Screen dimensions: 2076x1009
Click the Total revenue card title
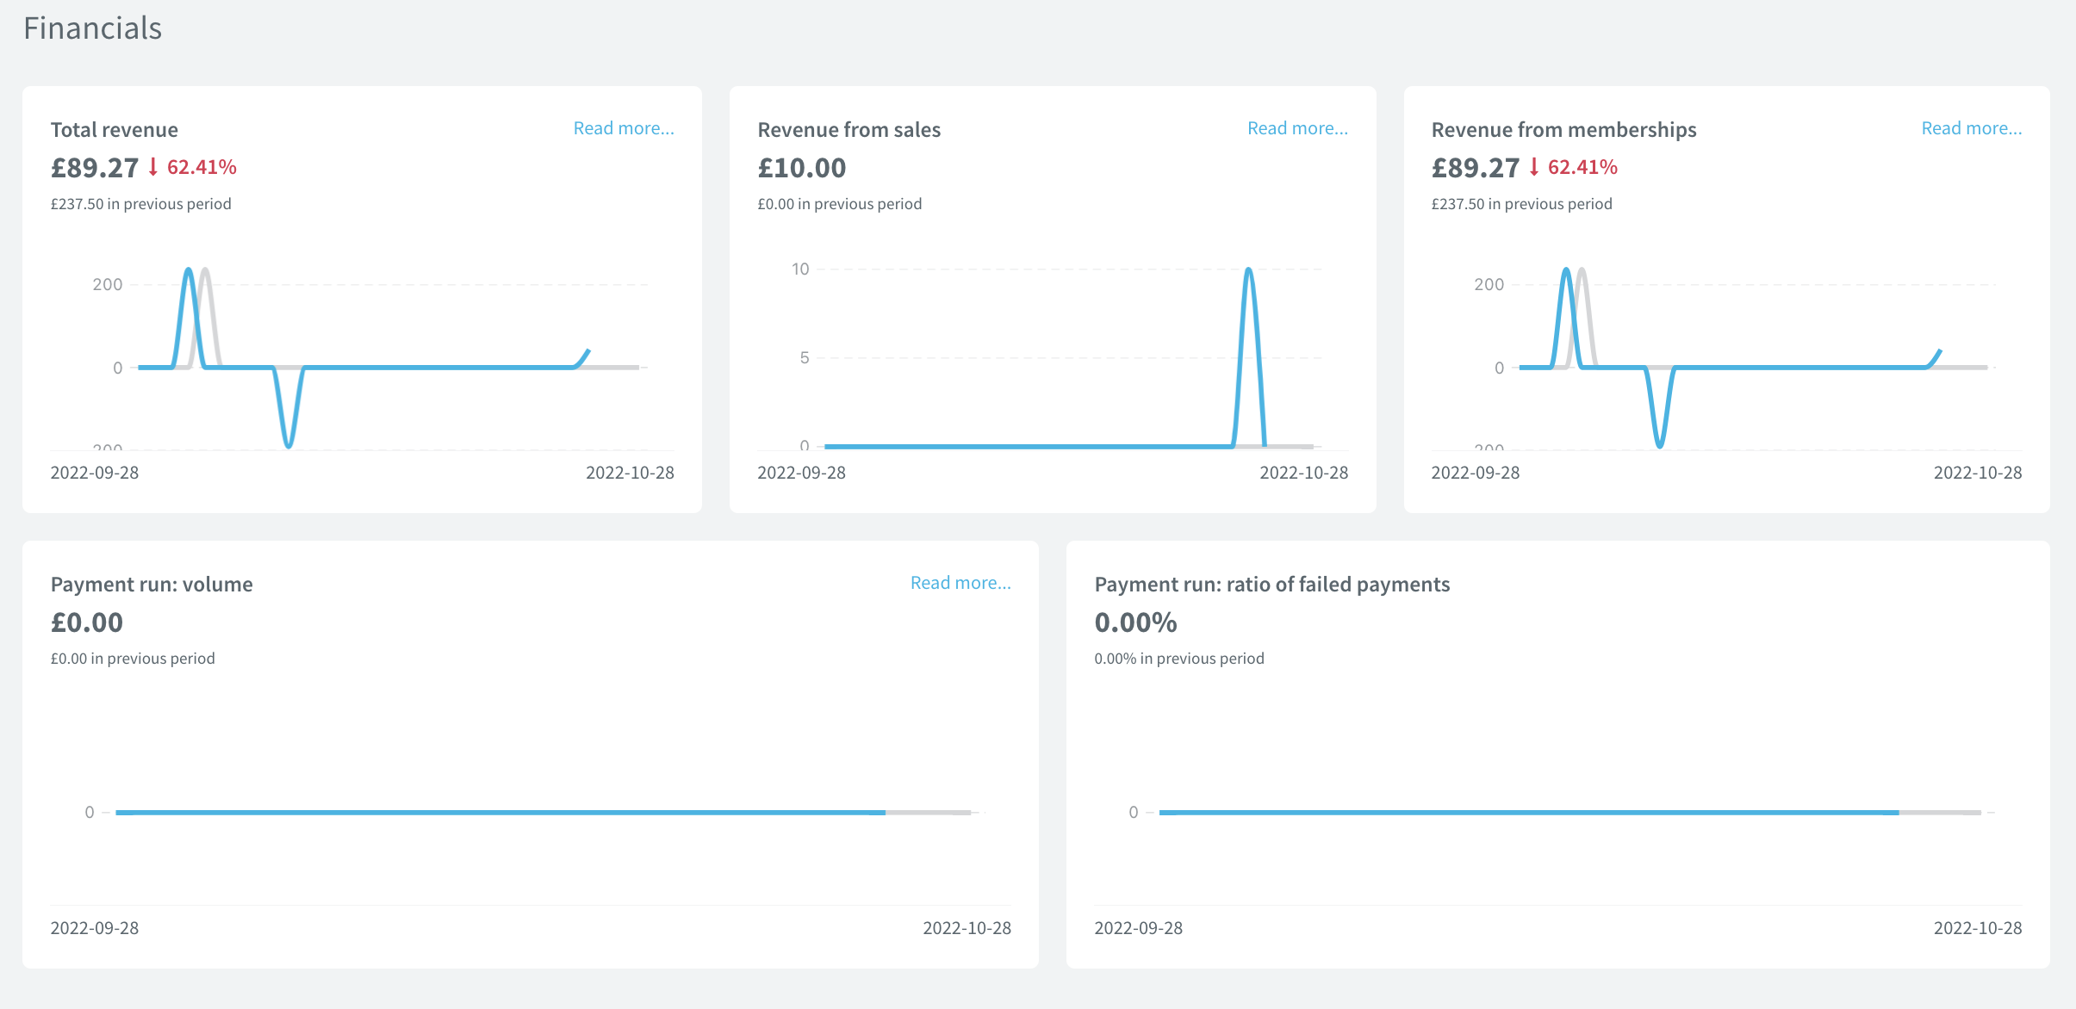[115, 130]
